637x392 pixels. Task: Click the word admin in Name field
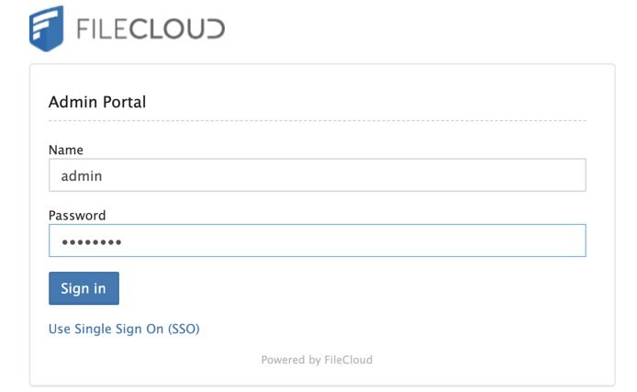[82, 175]
